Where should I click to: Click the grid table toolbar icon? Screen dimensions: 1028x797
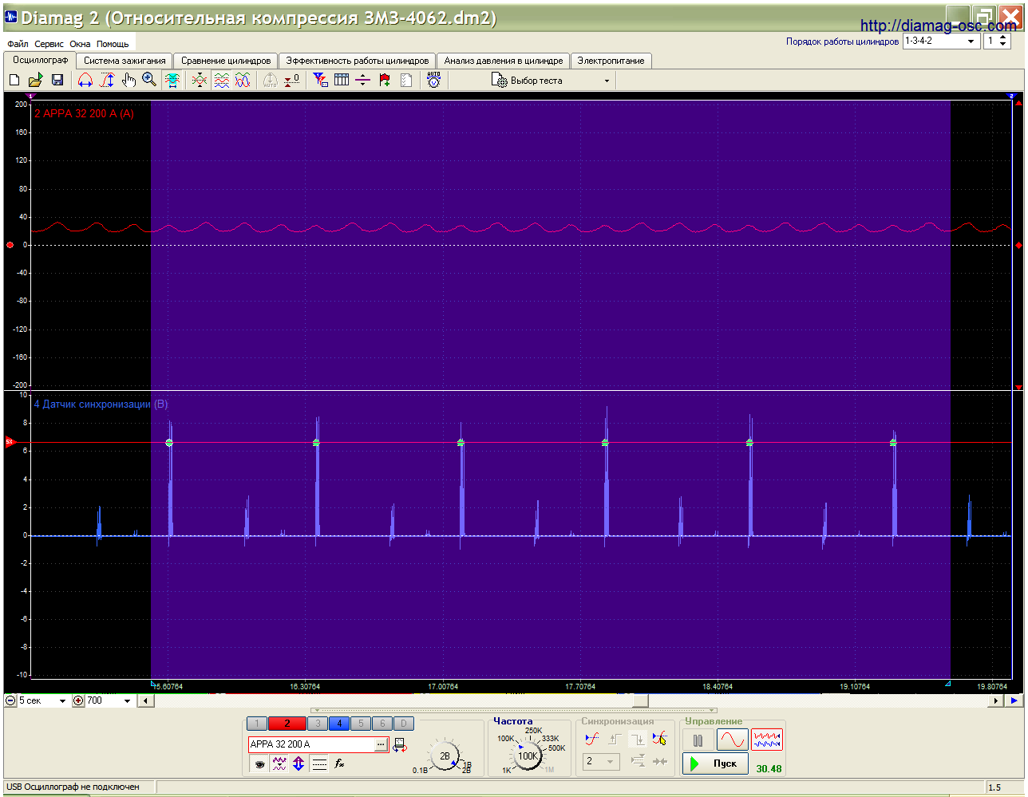pos(342,80)
